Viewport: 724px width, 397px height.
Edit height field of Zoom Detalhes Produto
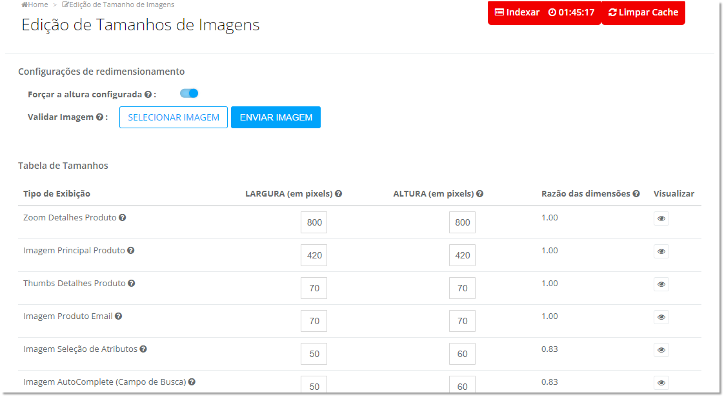(x=462, y=222)
